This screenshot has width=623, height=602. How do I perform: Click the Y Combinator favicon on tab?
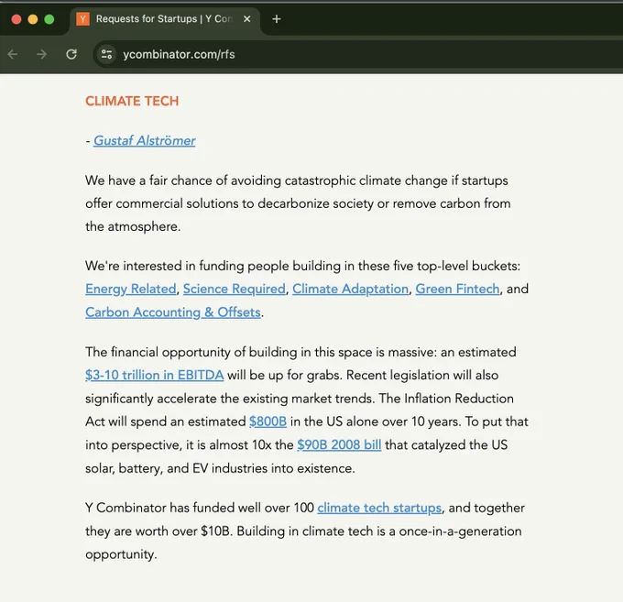pos(82,19)
